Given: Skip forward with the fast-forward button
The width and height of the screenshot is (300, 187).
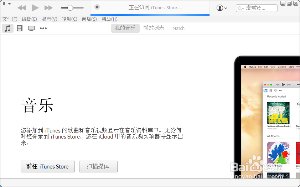Looking at the screenshot, I should point(48,8).
